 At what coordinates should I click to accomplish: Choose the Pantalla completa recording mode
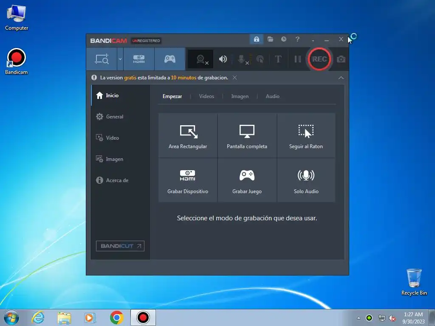(247, 135)
